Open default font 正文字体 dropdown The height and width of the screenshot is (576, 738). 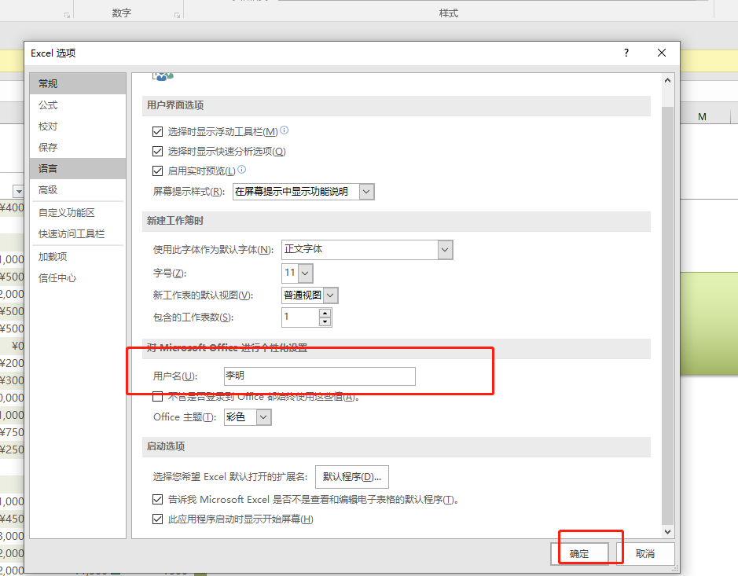(x=445, y=249)
